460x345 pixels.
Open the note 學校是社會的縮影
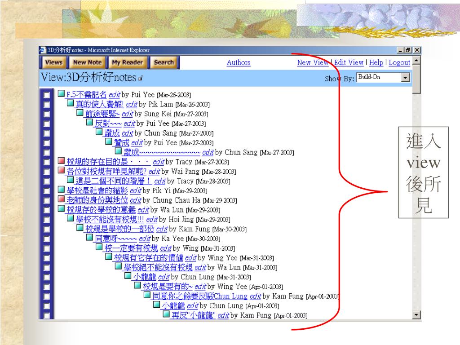(x=97, y=190)
